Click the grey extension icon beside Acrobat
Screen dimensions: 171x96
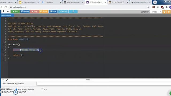click(158, 7)
